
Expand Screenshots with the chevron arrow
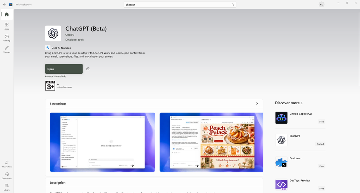point(257,104)
